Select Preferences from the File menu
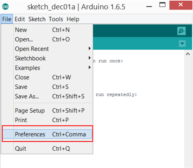The width and height of the screenshot is (193, 168). [x=30, y=134]
